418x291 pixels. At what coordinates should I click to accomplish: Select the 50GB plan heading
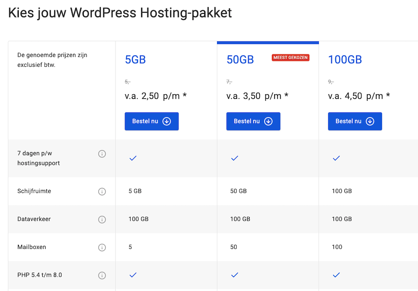coord(240,60)
